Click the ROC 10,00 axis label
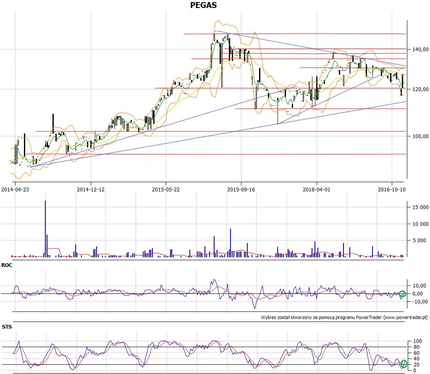Viewport: 430px width, 374px height. point(420,286)
